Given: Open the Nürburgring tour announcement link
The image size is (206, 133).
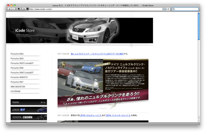Looking at the screenshot, I should pyautogui.click(x=97, y=54).
